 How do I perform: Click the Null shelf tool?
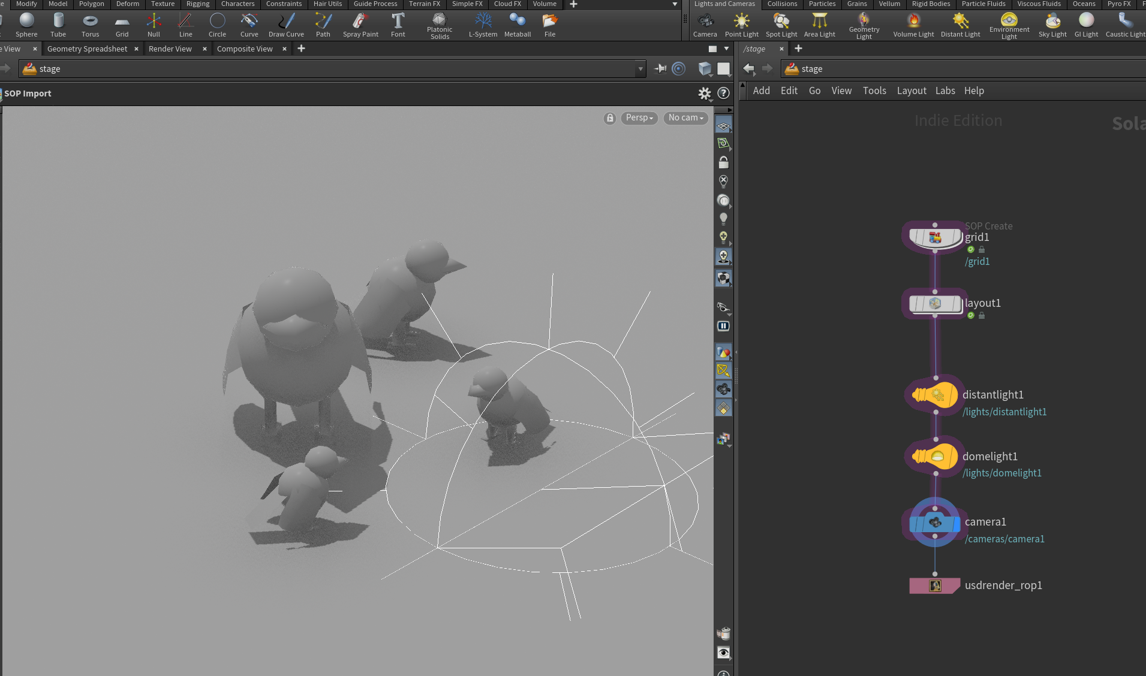(154, 25)
